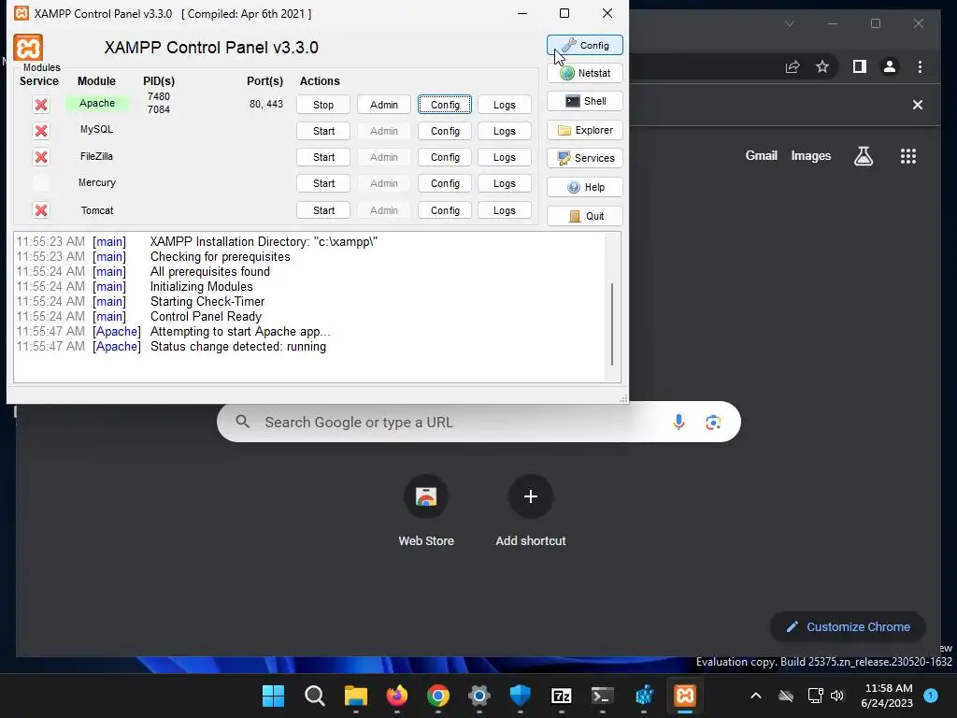Open FileZilla Logs
The height and width of the screenshot is (718, 957).
pyautogui.click(x=504, y=157)
